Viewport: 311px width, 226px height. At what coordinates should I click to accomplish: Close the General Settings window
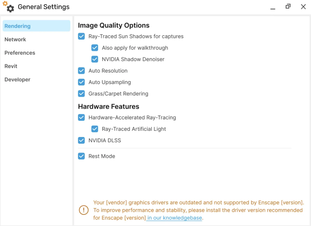coord(303,7)
